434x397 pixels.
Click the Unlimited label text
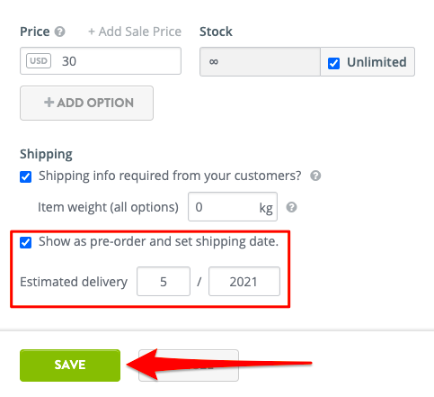coord(376,62)
